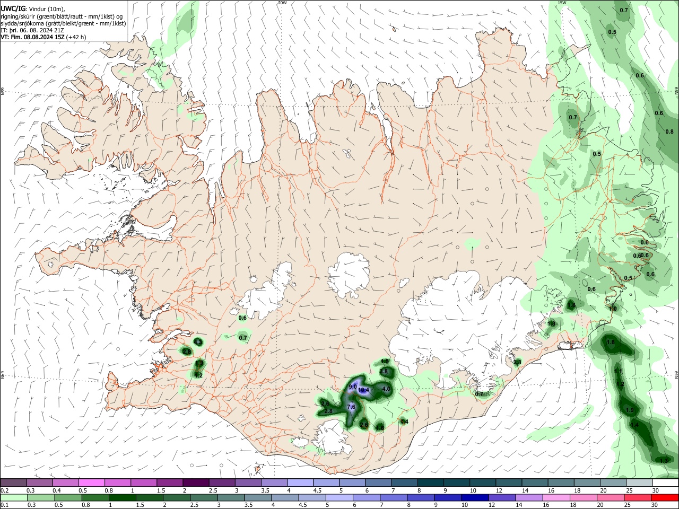The image size is (679, 509).
Task: Click the 1.0 value on the east coast
Action: [613, 309]
